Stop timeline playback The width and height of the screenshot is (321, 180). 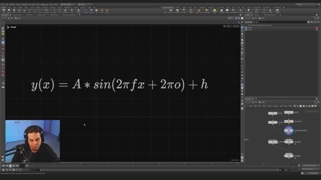click(x=10, y=166)
